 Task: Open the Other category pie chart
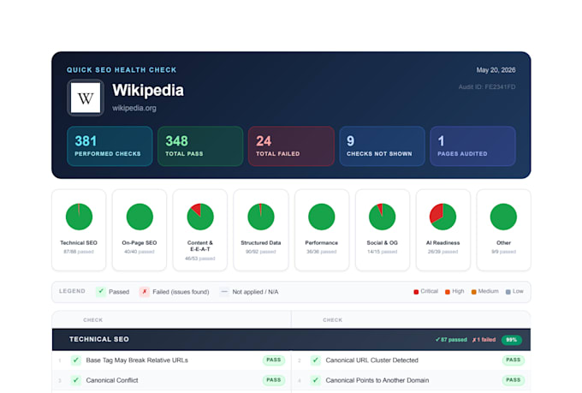503,217
